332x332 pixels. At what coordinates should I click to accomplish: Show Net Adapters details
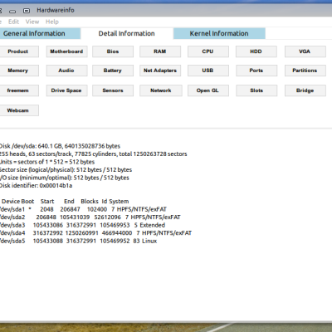click(x=160, y=71)
